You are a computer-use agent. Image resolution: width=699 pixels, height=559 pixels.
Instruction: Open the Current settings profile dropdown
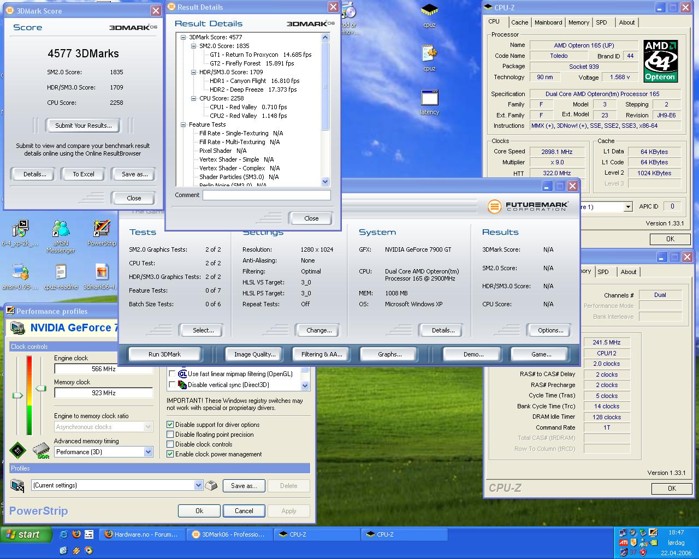(x=198, y=485)
